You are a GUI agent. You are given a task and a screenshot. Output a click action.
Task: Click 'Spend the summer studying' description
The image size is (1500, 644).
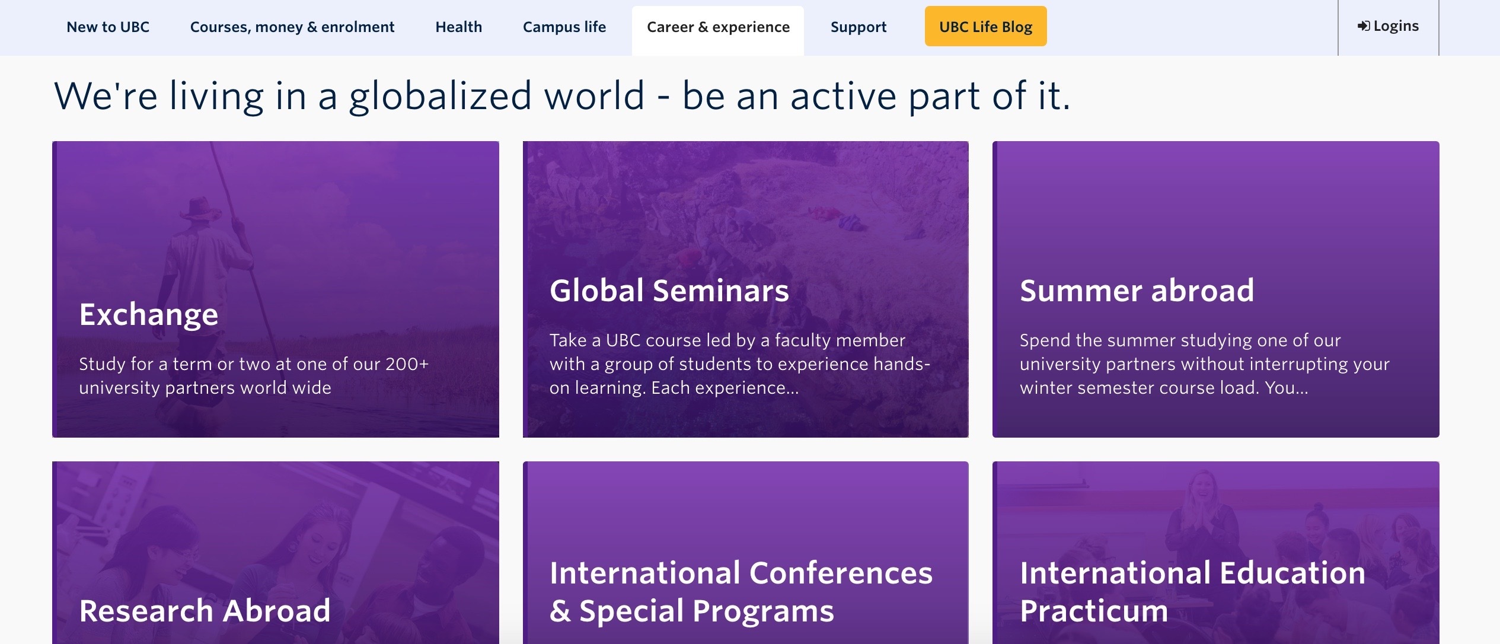[1204, 364]
